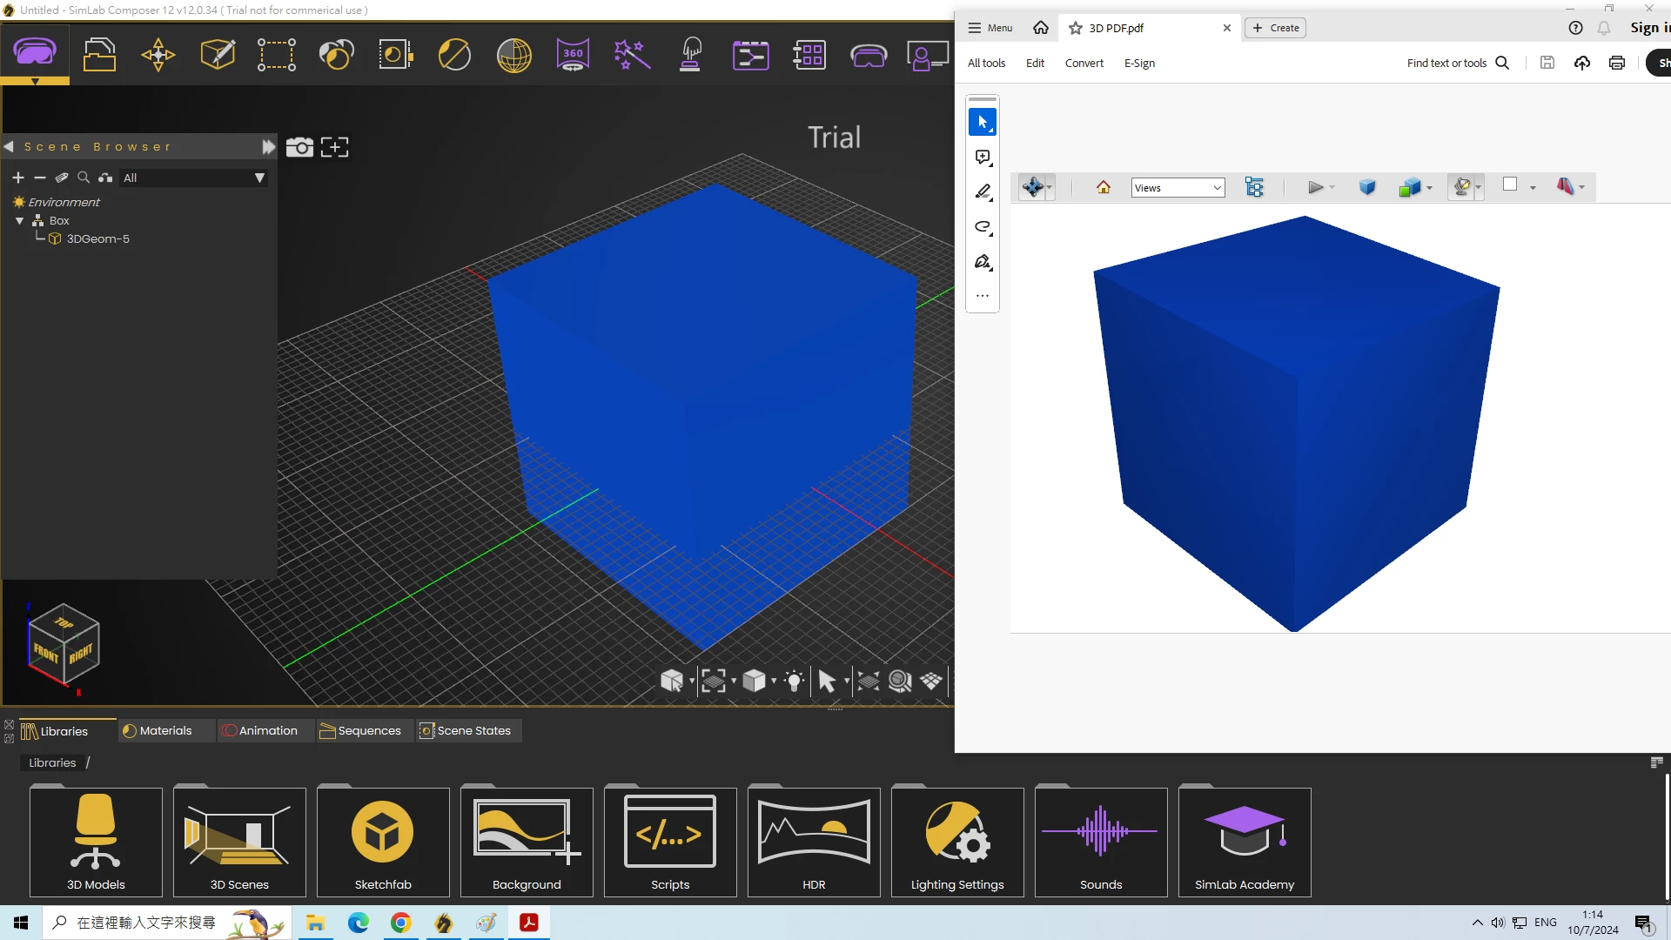Screen dimensions: 1671x940
Task: Toggle the headlight bulb in viewport toolbar
Action: [x=794, y=681]
